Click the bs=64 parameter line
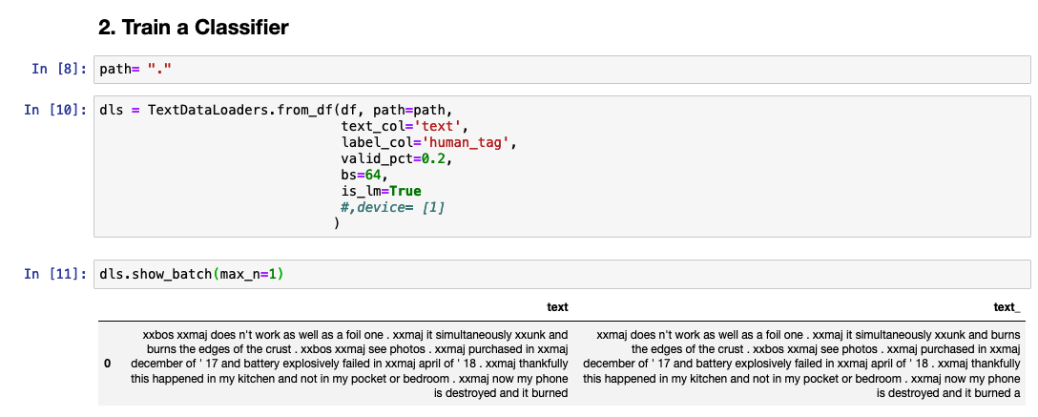1038x417 pixels. [363, 175]
